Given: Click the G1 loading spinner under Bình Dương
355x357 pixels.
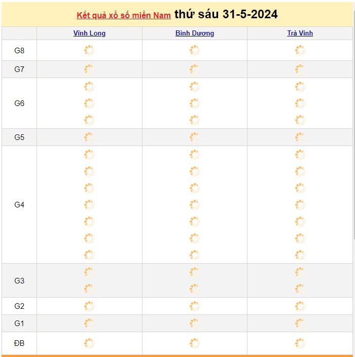Looking at the screenshot, I should (x=195, y=324).
